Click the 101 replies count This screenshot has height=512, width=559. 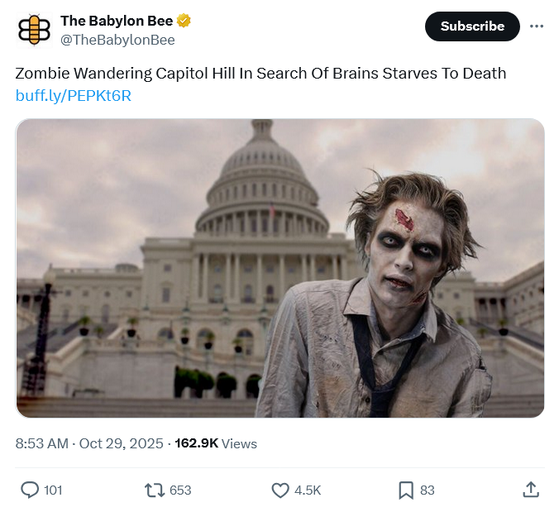pos(53,490)
